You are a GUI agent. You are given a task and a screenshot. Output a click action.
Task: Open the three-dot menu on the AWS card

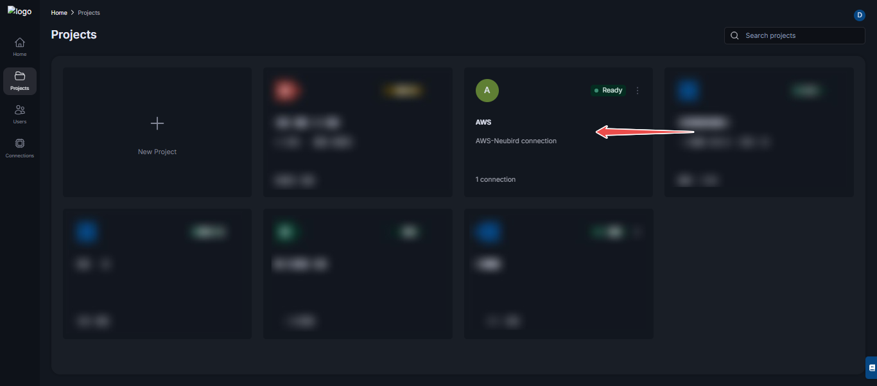pos(637,91)
